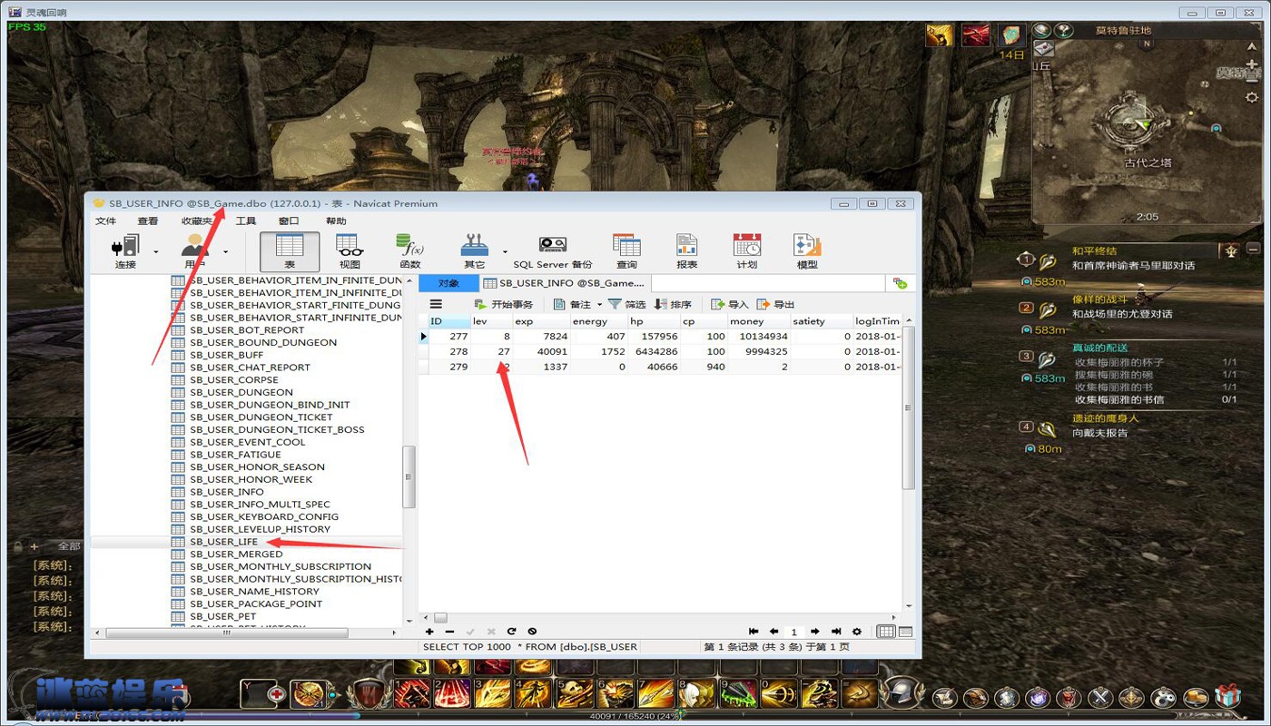This screenshot has width=1271, height=726.
Task: Open the 工具 menu
Action: (x=246, y=221)
